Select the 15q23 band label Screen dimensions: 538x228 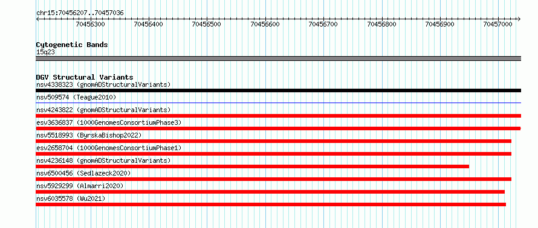tap(45, 52)
